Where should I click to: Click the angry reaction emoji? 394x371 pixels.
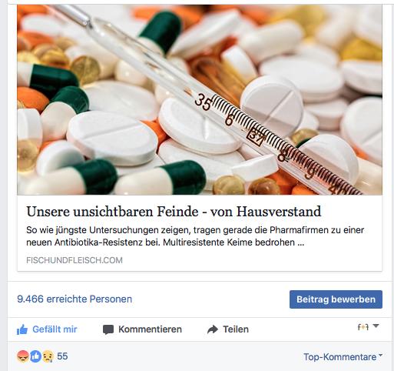tap(23, 356)
